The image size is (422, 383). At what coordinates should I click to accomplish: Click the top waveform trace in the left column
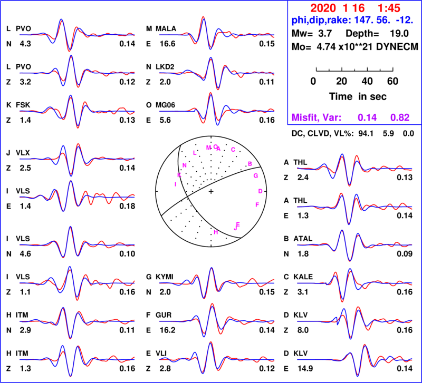tap(76, 35)
